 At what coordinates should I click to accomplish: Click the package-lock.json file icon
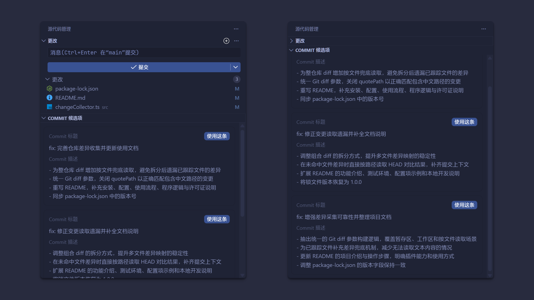tap(50, 89)
